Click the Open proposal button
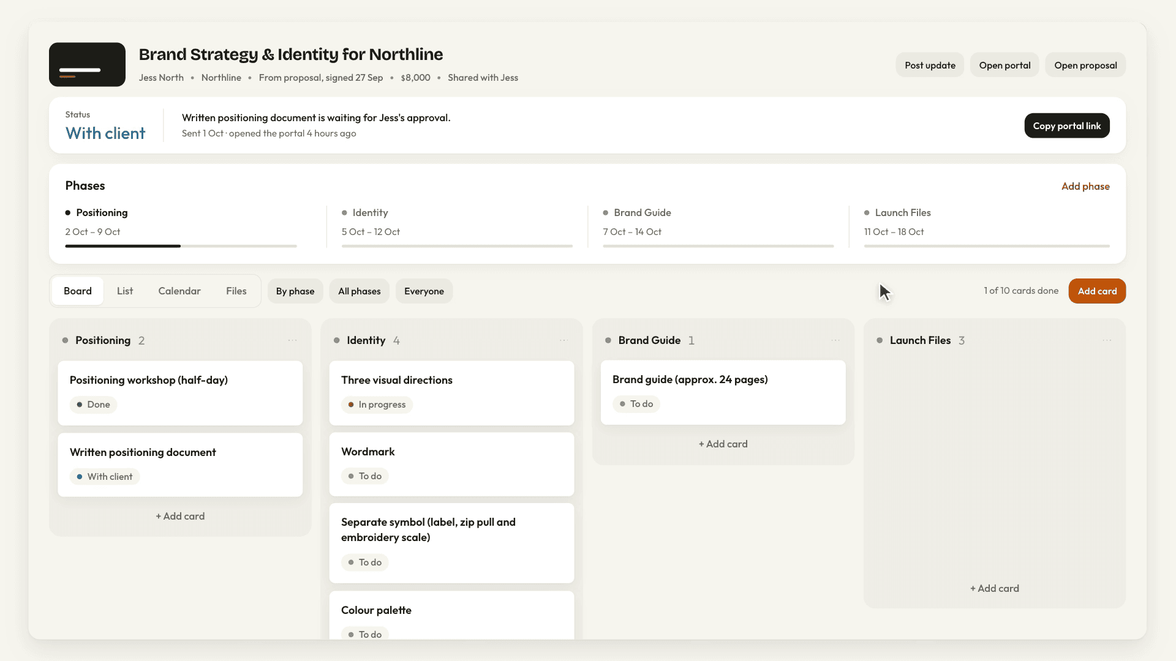This screenshot has width=1176, height=661. tap(1085, 65)
